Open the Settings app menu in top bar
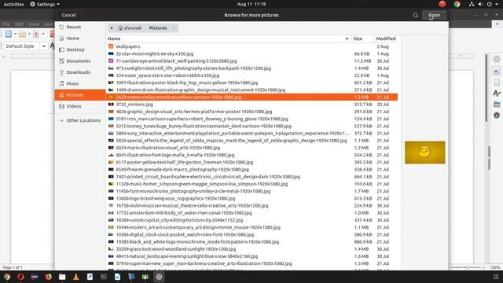Viewport: 503px width, 283px height. coord(45,4)
